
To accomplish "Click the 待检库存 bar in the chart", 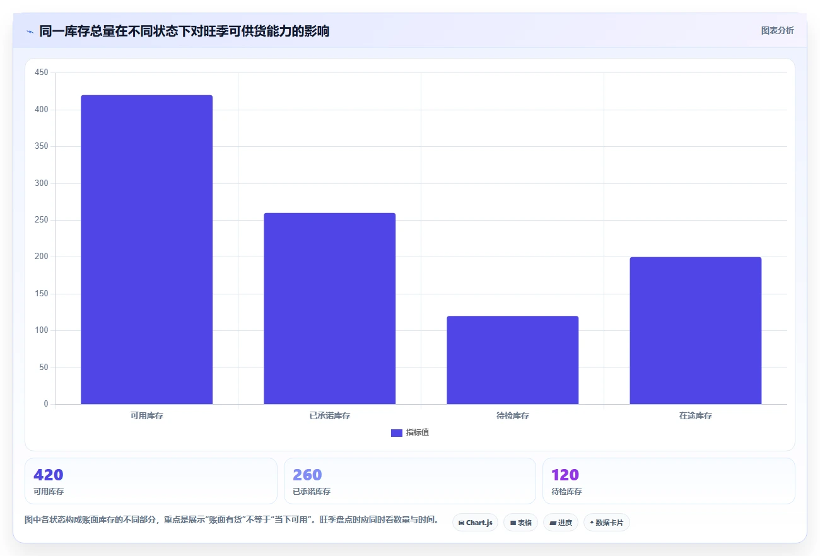I will click(512, 360).
